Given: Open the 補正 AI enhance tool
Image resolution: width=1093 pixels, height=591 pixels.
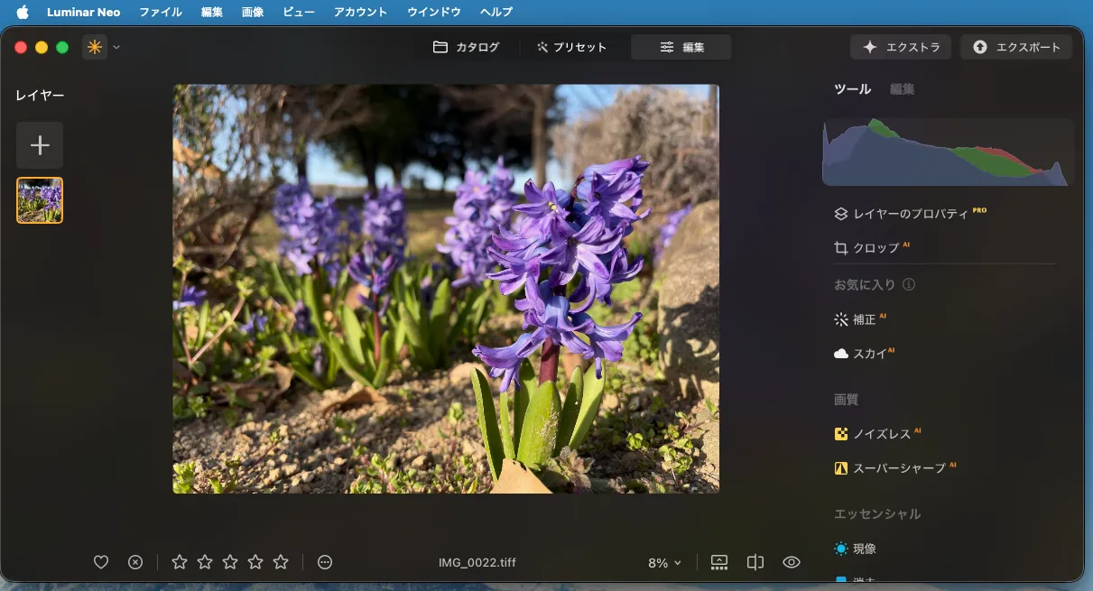Looking at the screenshot, I should [x=864, y=319].
